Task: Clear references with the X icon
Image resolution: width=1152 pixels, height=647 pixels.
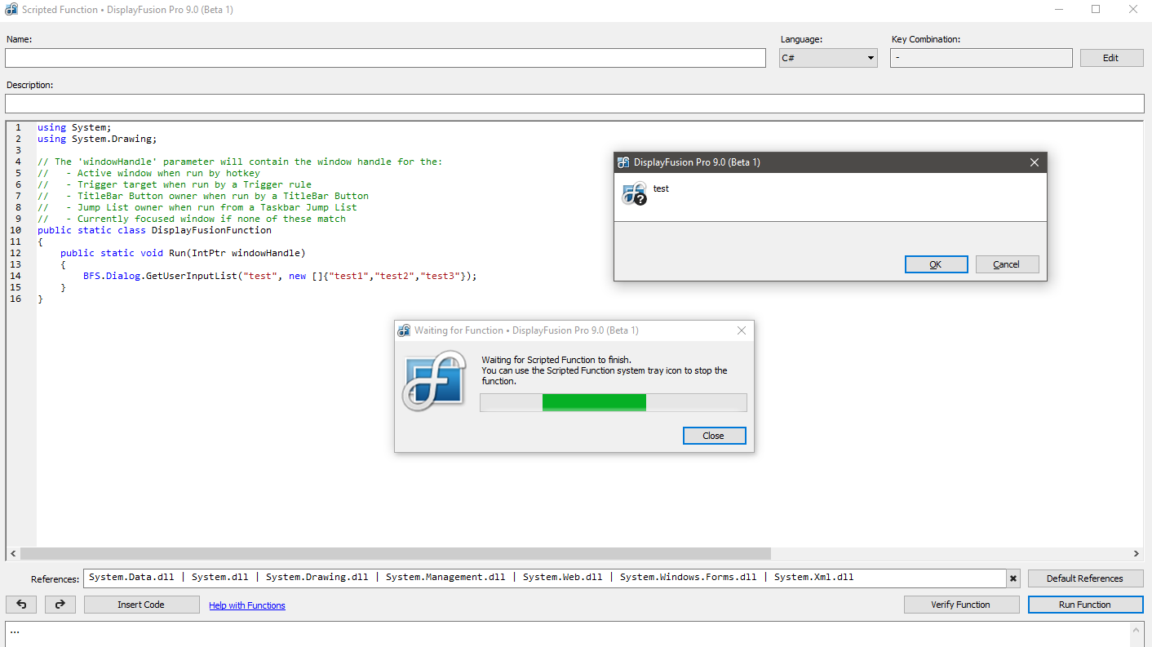Action: (x=1013, y=578)
